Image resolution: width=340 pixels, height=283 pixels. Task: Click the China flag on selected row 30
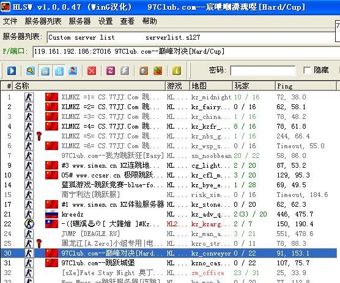[51, 253]
